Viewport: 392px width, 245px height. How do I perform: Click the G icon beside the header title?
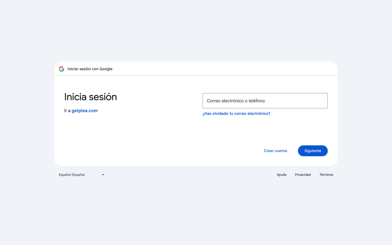[x=61, y=69]
